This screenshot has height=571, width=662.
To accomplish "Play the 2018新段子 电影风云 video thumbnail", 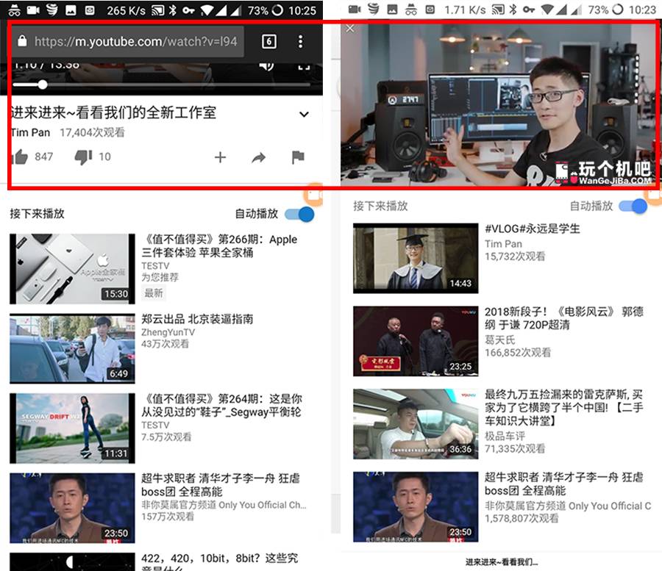I will click(416, 340).
